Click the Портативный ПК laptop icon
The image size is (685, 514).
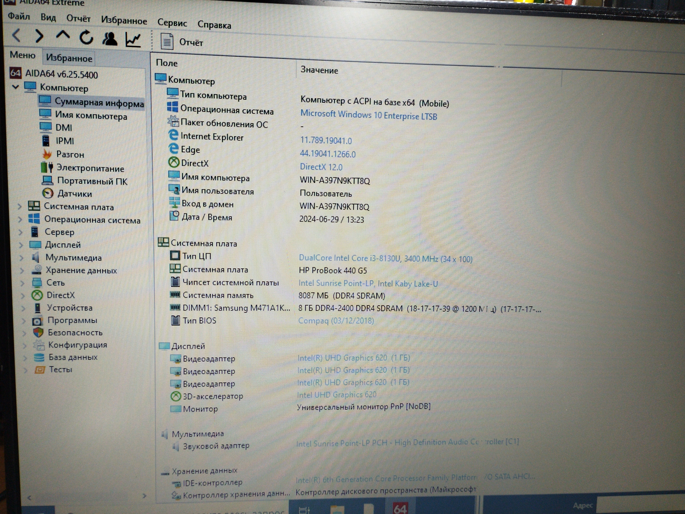47,180
